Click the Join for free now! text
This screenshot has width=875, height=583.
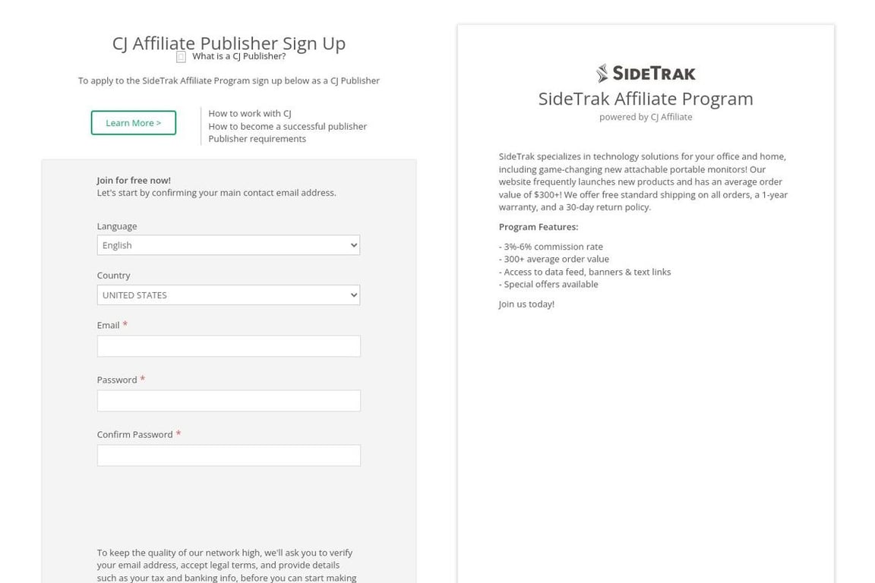point(134,180)
